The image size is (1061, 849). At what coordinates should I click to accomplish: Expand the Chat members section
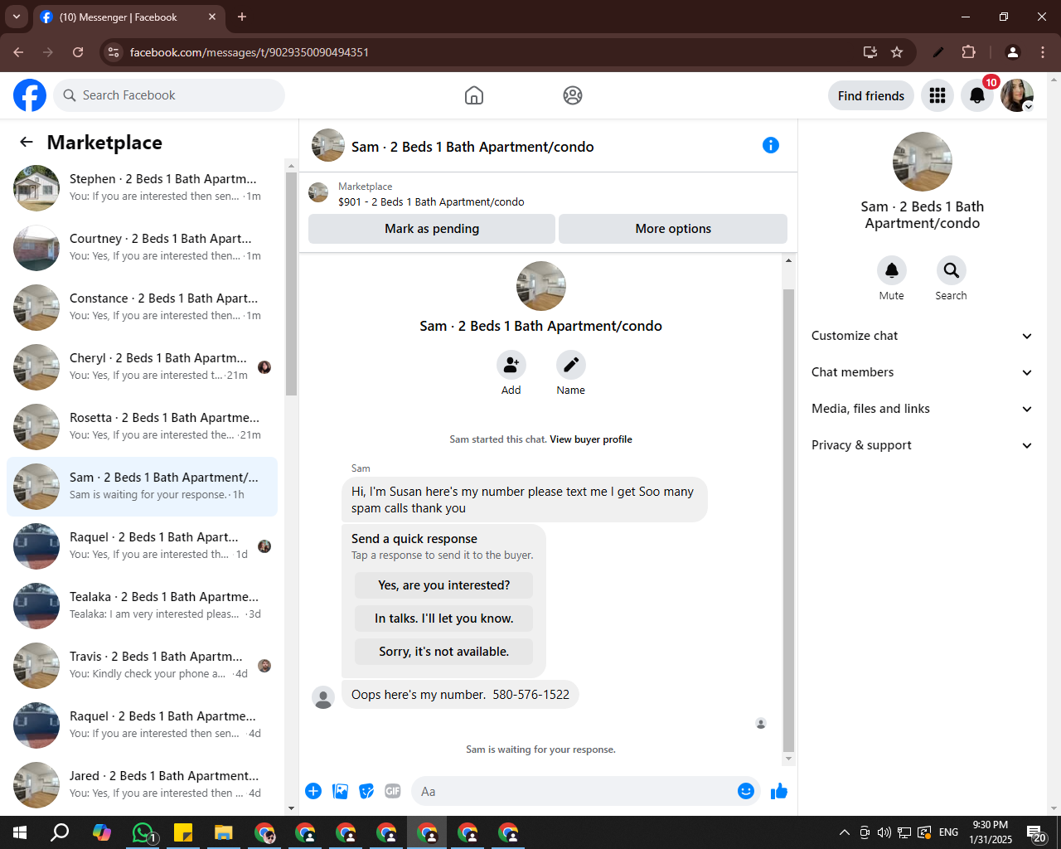tap(923, 372)
